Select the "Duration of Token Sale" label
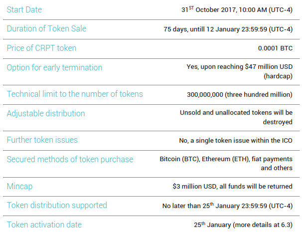The height and width of the screenshot is (239, 302). (46, 29)
